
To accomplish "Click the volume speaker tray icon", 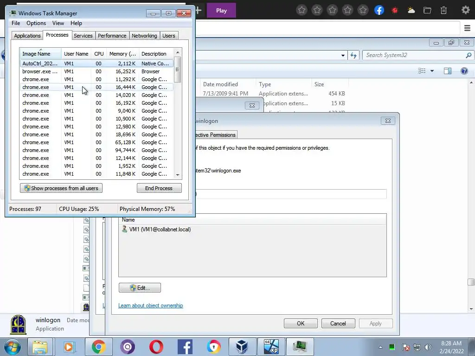I will click(x=428, y=347).
